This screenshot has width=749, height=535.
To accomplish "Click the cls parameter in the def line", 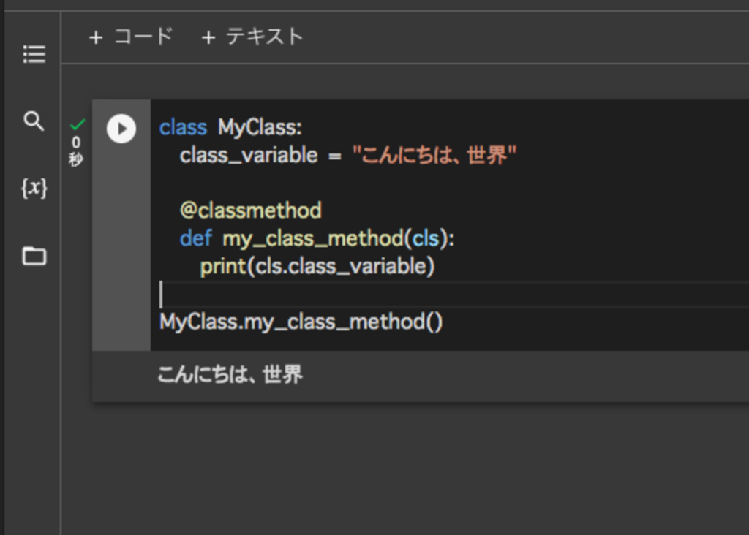I will (x=426, y=239).
